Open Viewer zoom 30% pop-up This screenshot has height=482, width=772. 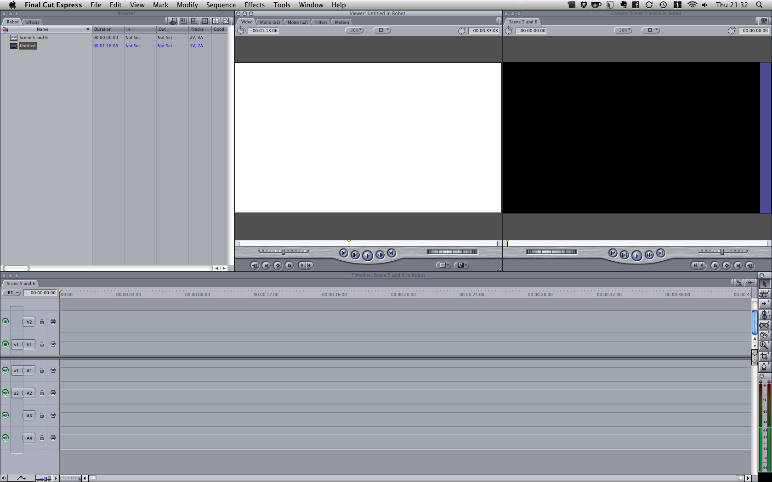(354, 30)
